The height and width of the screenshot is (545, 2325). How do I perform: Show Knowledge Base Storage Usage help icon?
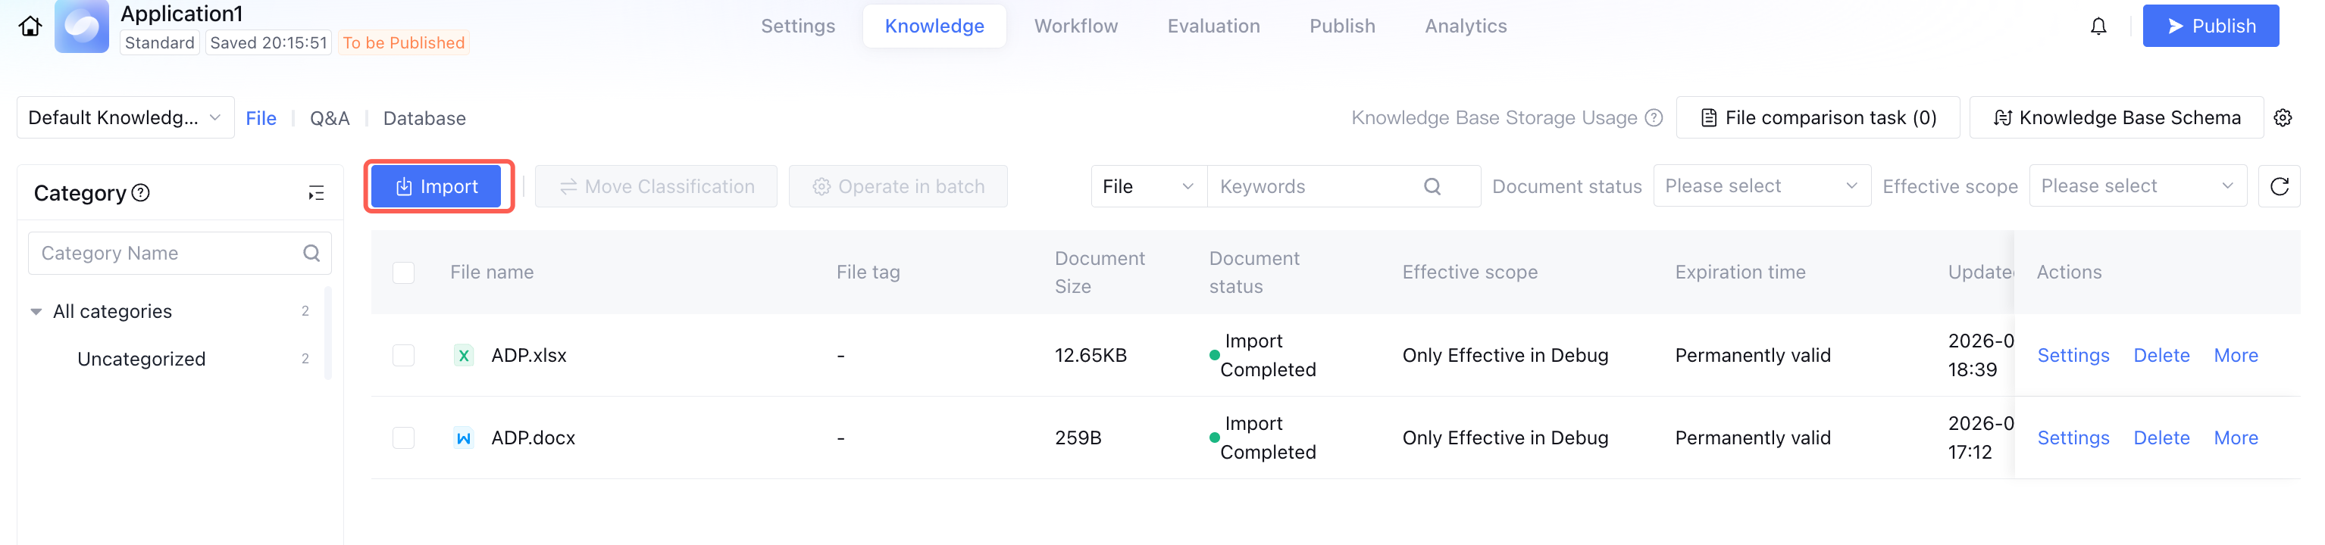tap(1654, 118)
